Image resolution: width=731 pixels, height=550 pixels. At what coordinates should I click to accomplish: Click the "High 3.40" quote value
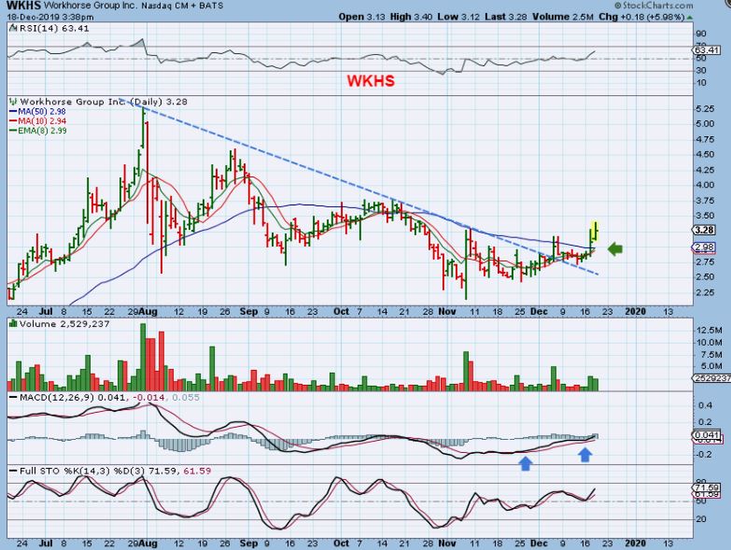(x=411, y=17)
